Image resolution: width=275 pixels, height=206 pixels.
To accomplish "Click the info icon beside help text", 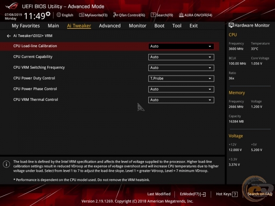I will click(6, 164).
